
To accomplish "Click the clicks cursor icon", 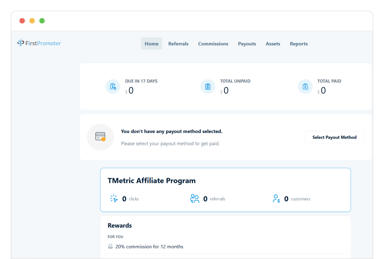I will tap(114, 199).
